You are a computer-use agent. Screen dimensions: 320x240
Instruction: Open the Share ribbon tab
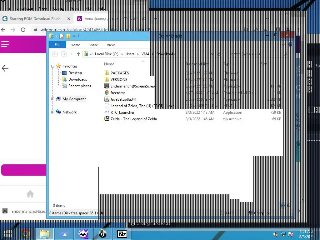(x=93, y=45)
